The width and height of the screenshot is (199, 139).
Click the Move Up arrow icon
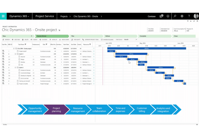(x=50, y=40)
